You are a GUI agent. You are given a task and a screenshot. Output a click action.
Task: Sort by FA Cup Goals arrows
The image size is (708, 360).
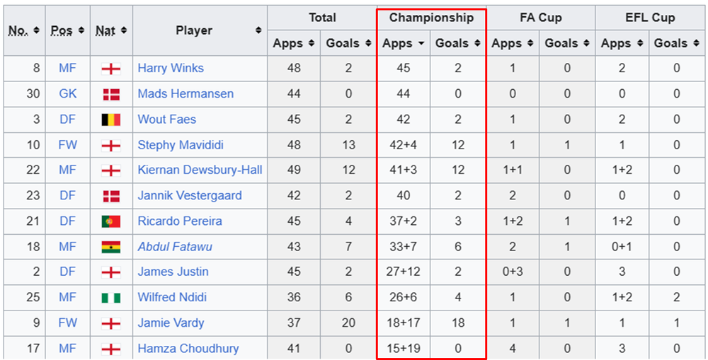click(586, 43)
